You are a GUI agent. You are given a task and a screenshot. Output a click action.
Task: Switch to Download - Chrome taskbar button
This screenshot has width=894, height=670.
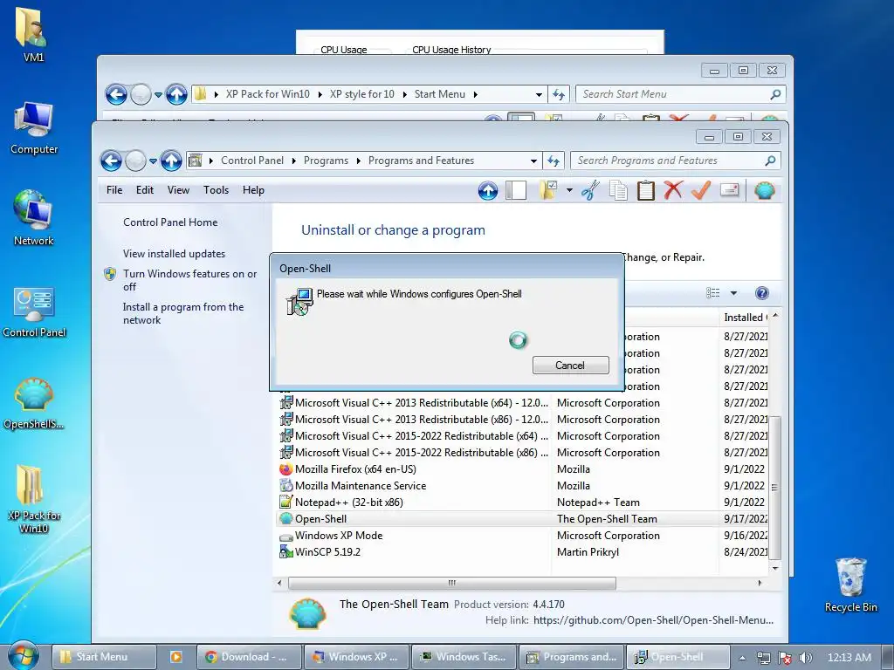point(249,657)
